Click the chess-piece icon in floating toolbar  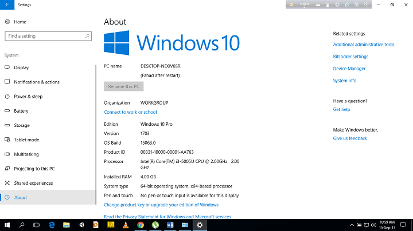(328, 5)
